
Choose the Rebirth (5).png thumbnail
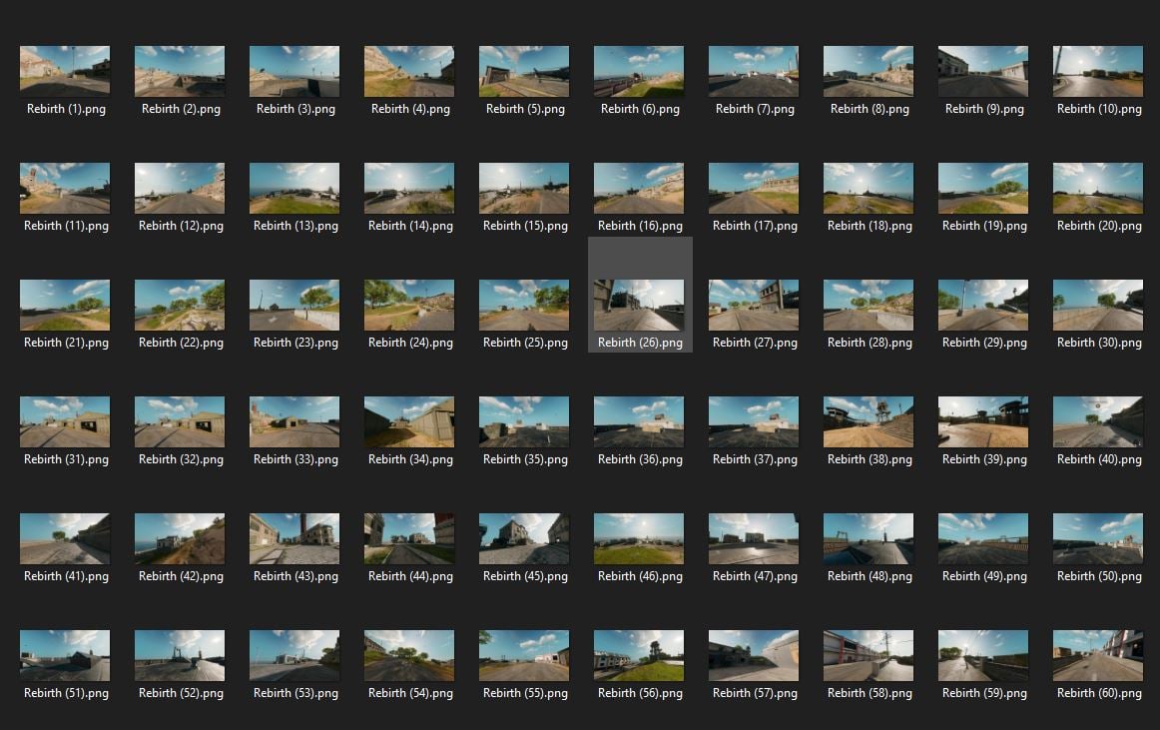click(524, 71)
